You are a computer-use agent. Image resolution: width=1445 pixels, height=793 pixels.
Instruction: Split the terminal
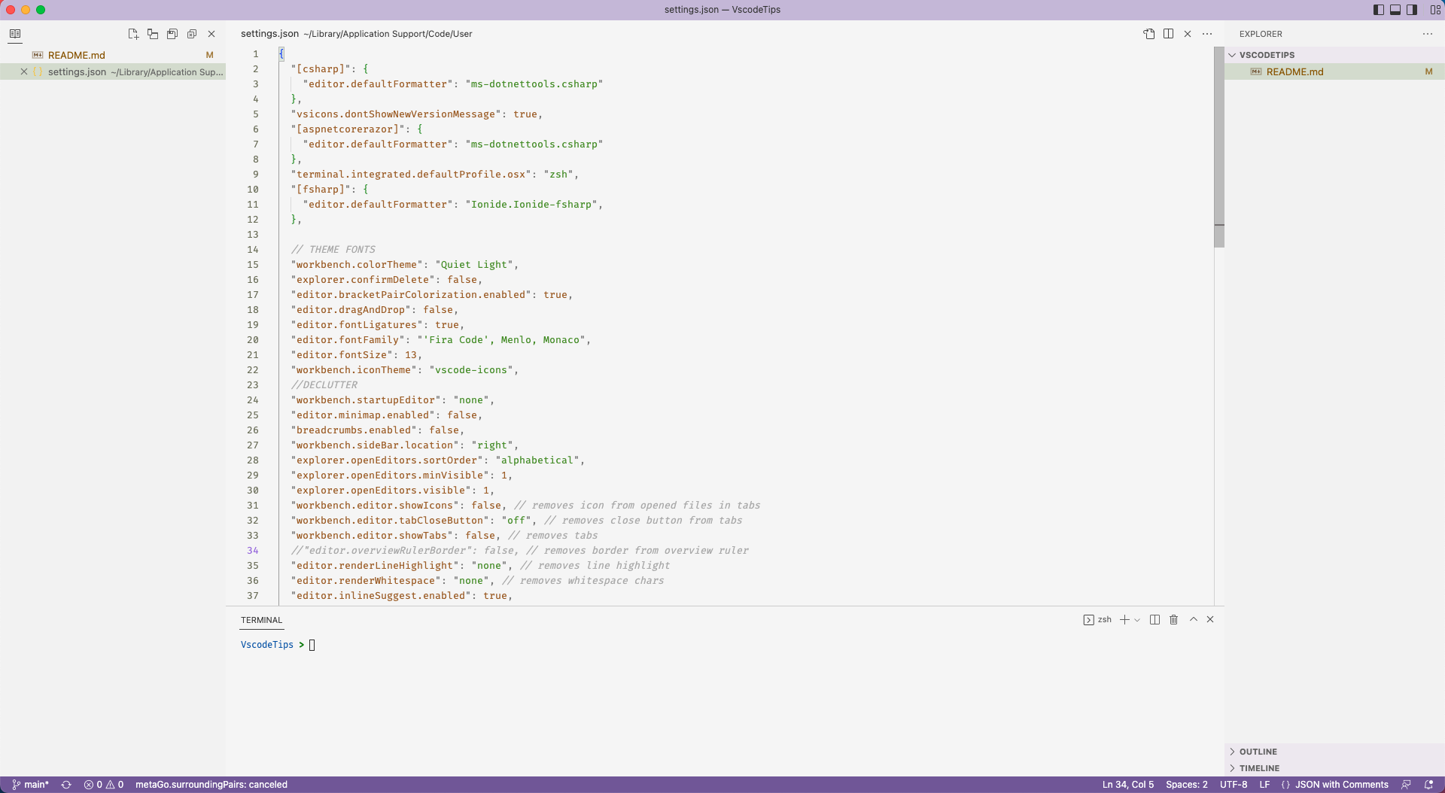pyautogui.click(x=1154, y=619)
